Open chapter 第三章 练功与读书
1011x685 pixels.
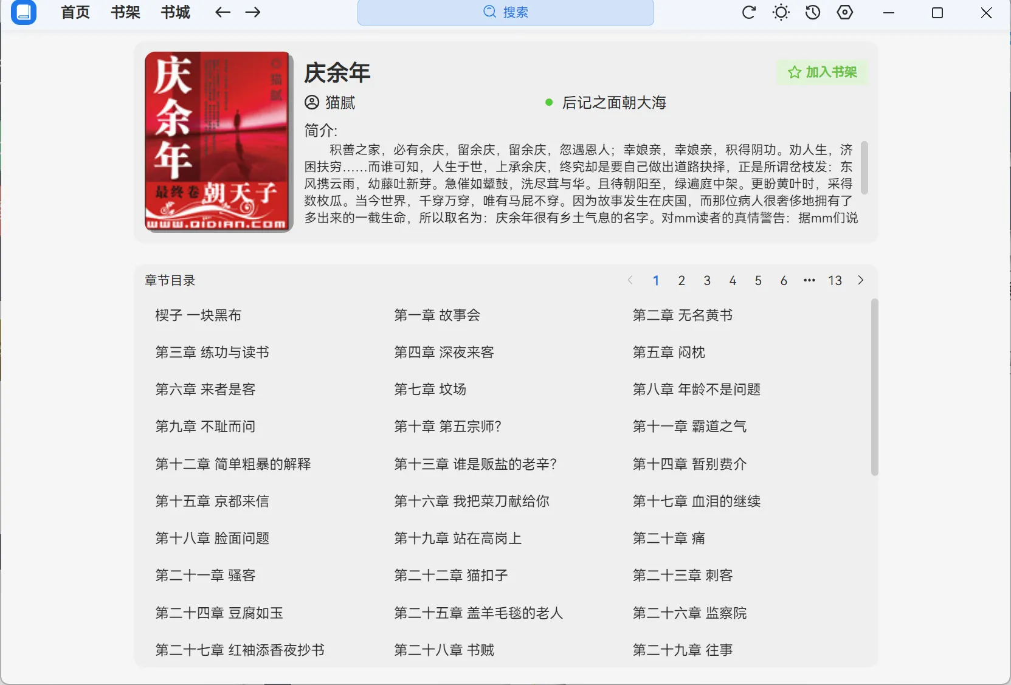point(212,352)
